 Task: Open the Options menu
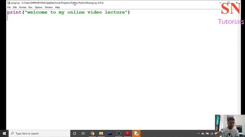pyautogui.click(x=38, y=7)
